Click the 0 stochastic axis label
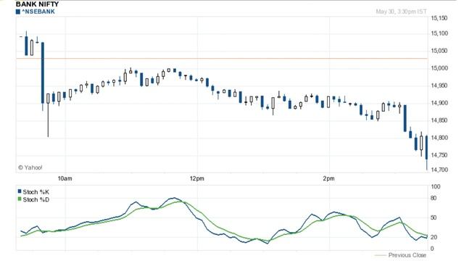 (432, 249)
